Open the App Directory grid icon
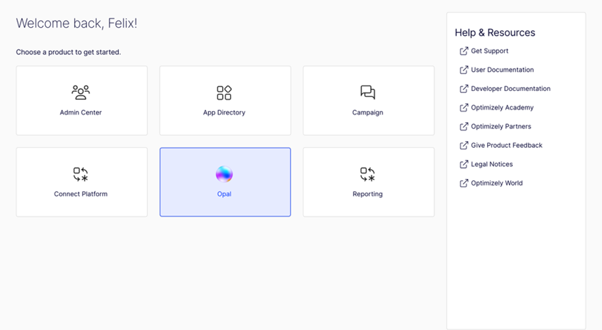This screenshot has height=330, width=602. coord(224,92)
